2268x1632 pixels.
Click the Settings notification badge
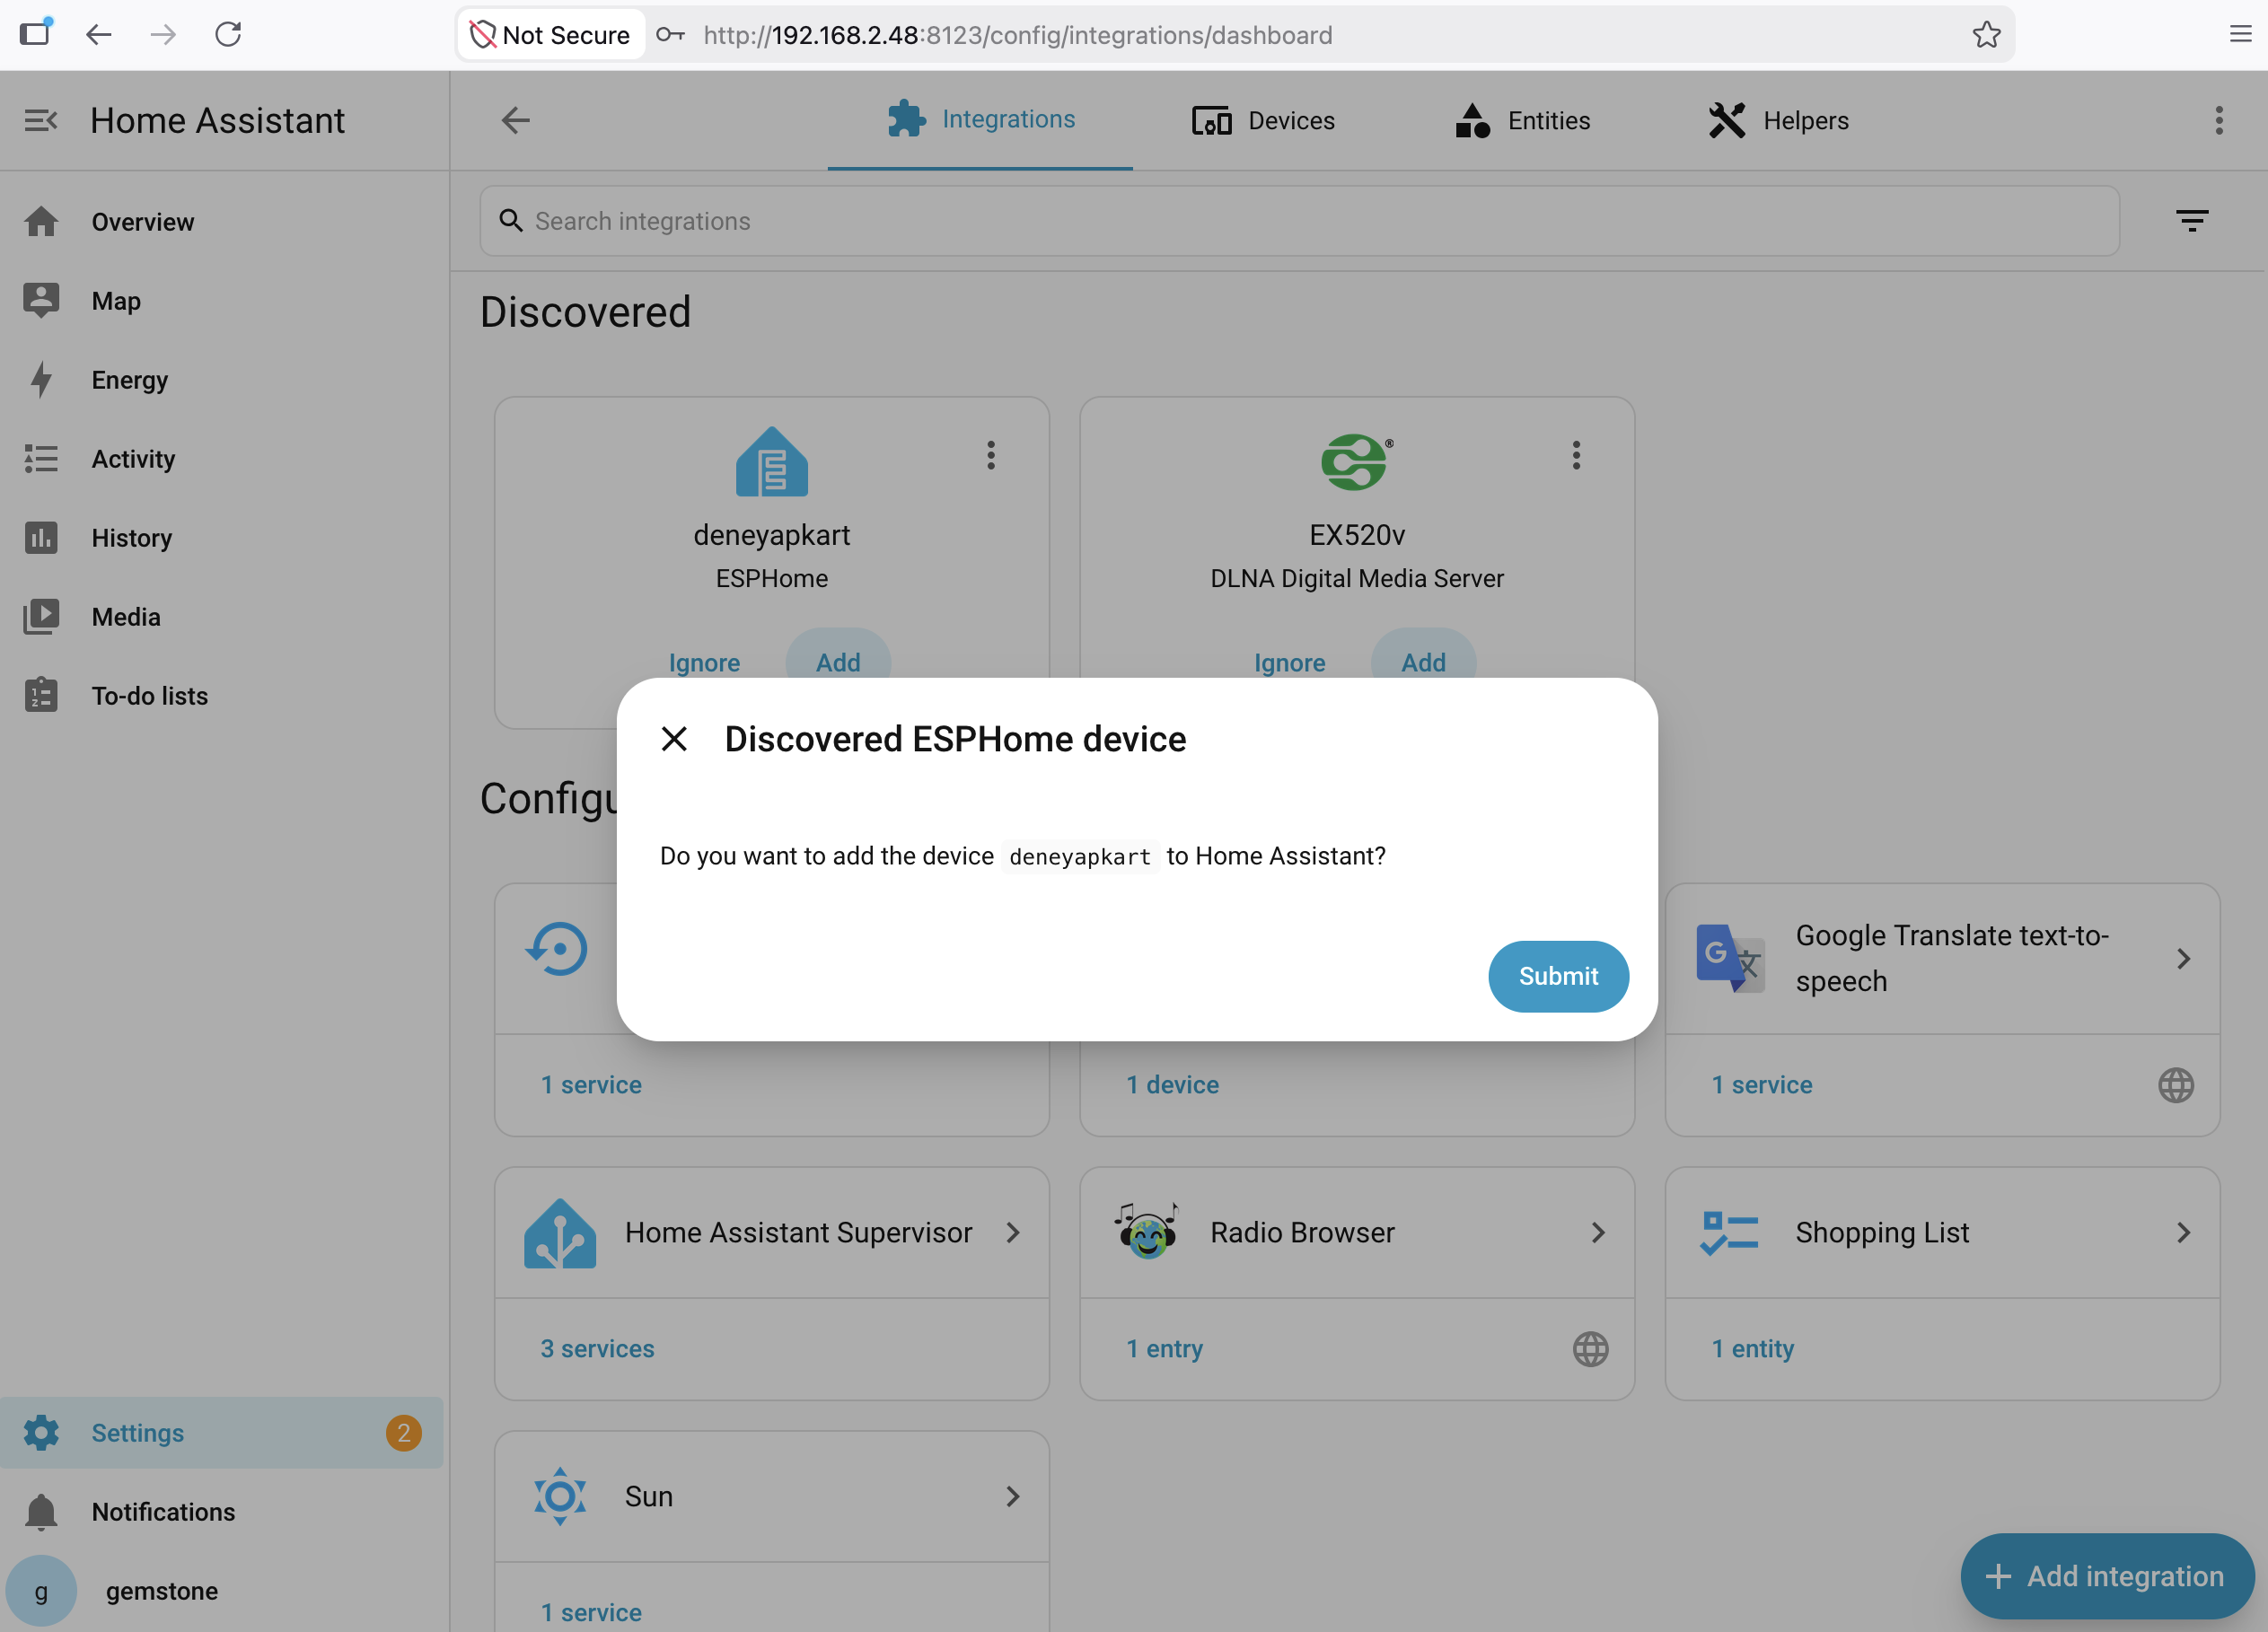403,1433
